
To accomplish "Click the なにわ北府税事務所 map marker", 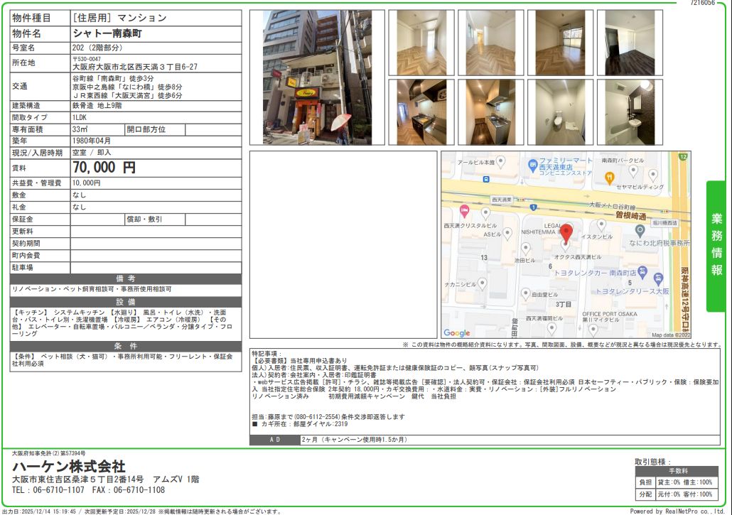I will pos(640,231).
